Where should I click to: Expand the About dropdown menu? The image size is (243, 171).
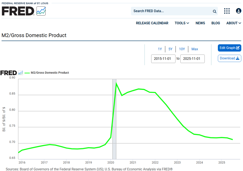pos(233,23)
